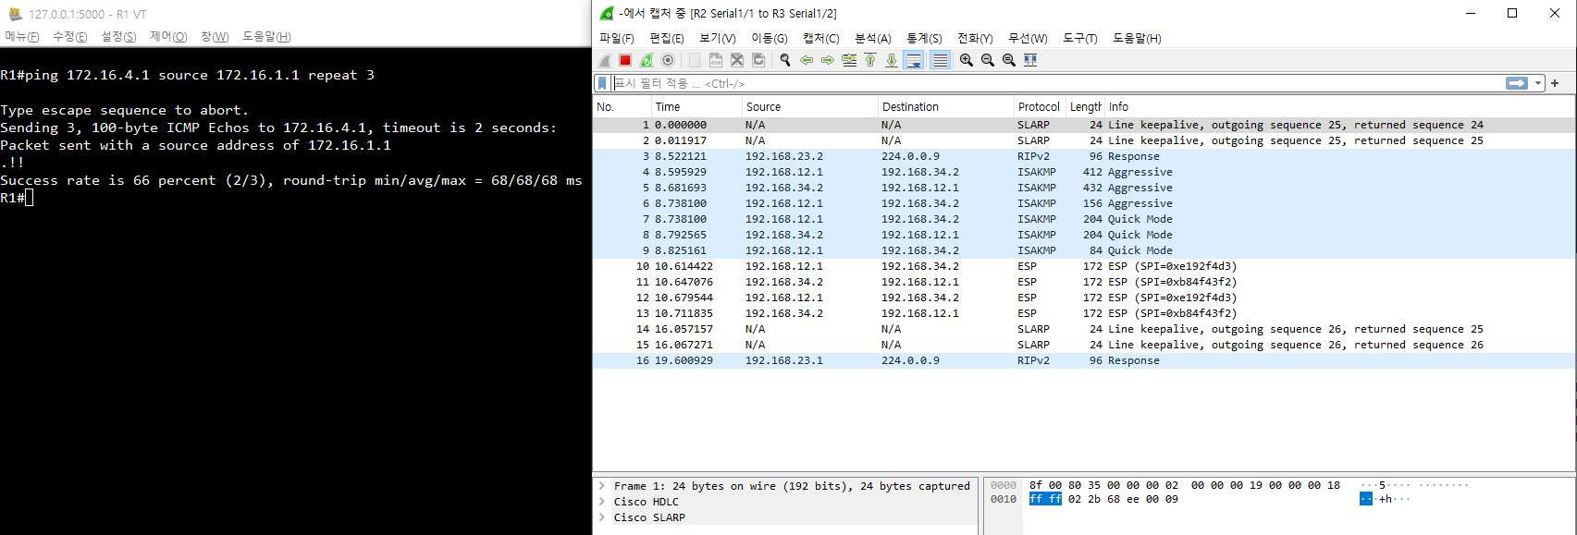Sort by Protocol column header
Screen dimensions: 1577x535
1040,107
